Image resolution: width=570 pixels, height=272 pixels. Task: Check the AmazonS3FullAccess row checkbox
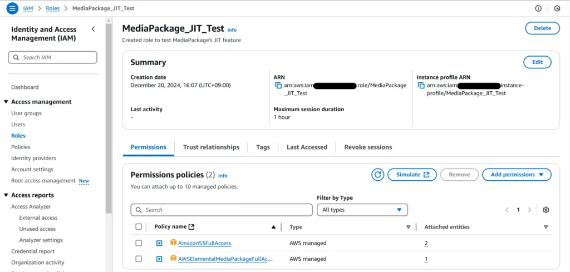click(x=139, y=243)
